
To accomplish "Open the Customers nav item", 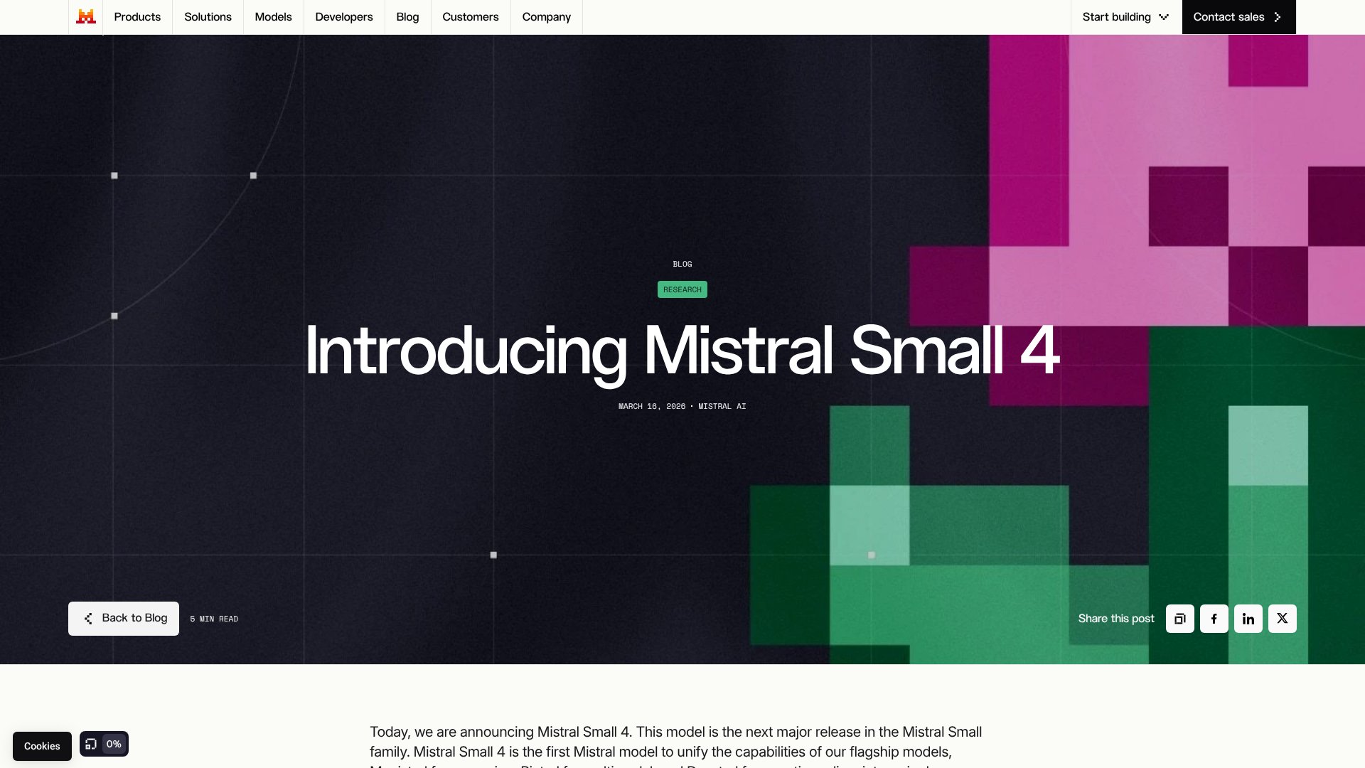I will click(471, 16).
